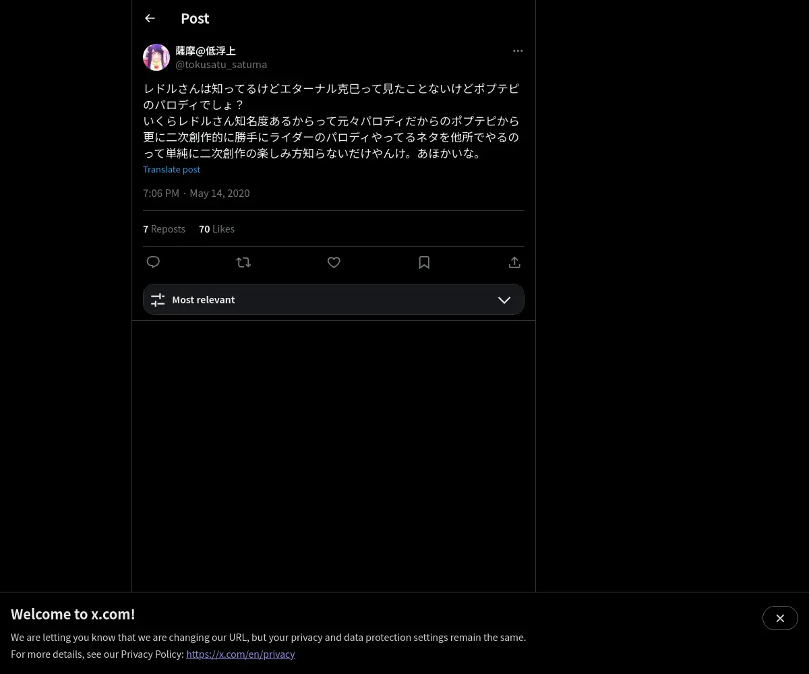Repost using the retweet arrows icon
809x674 pixels.
click(243, 262)
